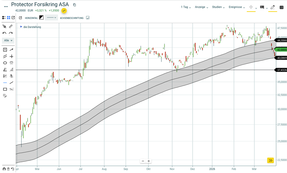The height and width of the screenshot is (173, 287).
Task: Open the Studien menu
Action: 218,7
